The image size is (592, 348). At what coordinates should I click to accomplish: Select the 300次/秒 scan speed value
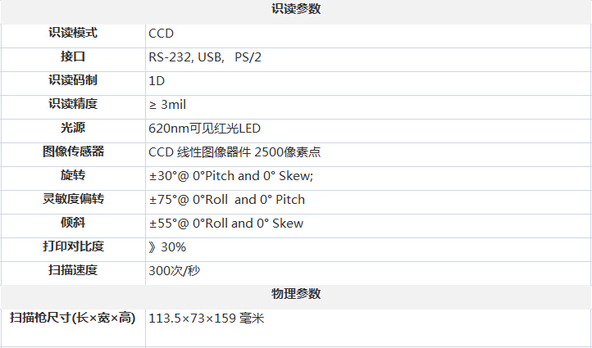pos(173,271)
